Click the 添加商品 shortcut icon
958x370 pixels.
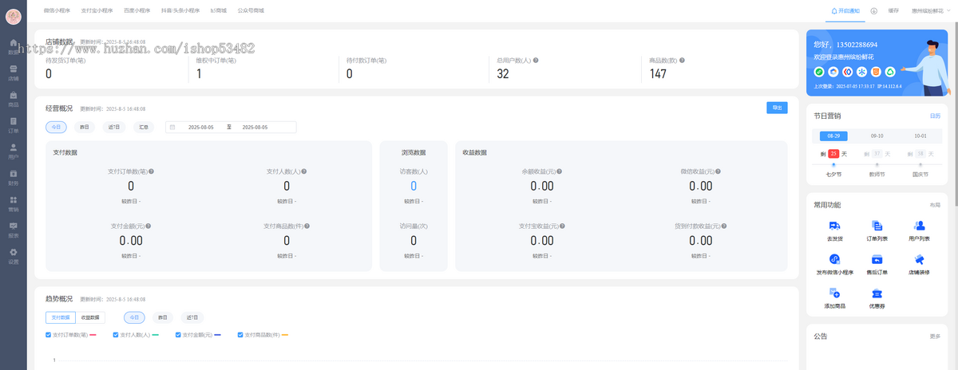tap(834, 293)
